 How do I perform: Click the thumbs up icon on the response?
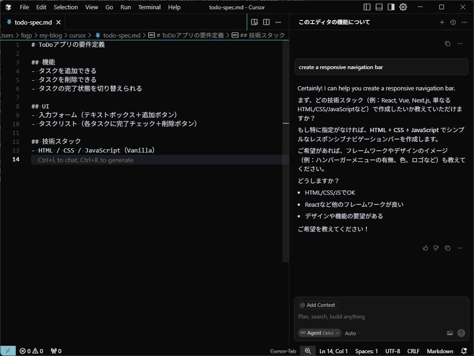pyautogui.click(x=425, y=248)
